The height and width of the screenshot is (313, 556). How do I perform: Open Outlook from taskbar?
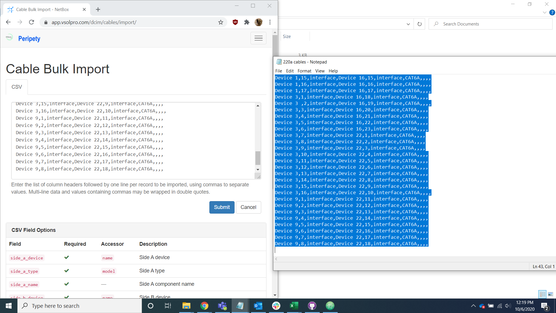coord(258,306)
